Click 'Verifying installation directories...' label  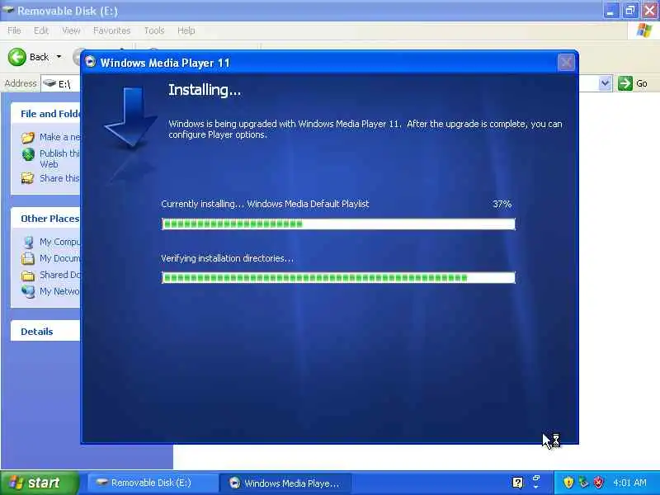click(x=228, y=258)
